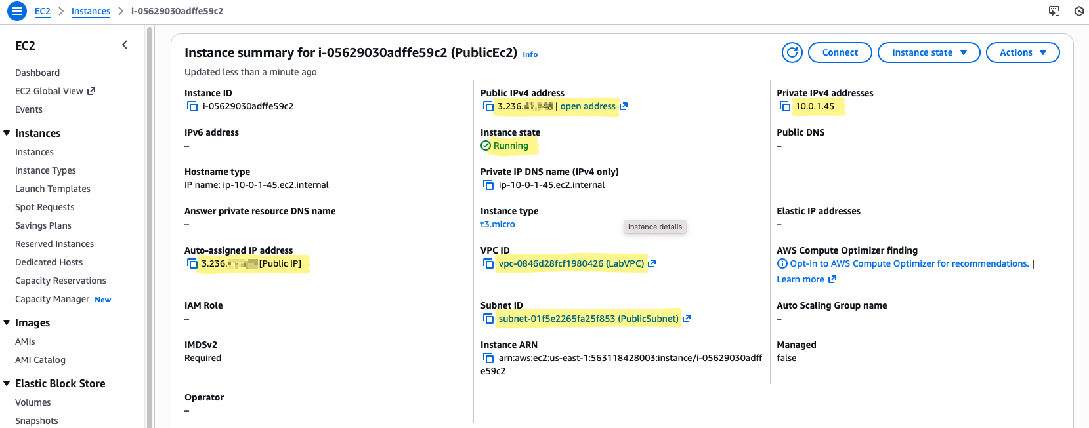Image resolution: width=1089 pixels, height=428 pixels.
Task: Open AMIs in the sidebar
Action: tap(25, 341)
